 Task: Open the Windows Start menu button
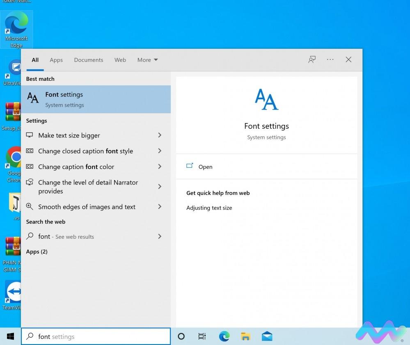10,336
